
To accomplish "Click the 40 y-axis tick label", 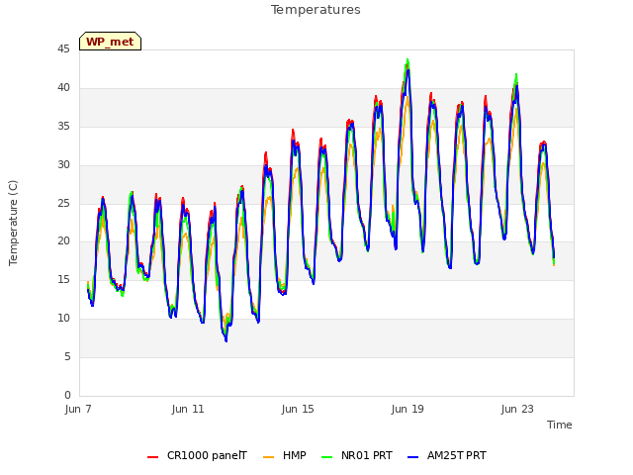I will 63,88.
